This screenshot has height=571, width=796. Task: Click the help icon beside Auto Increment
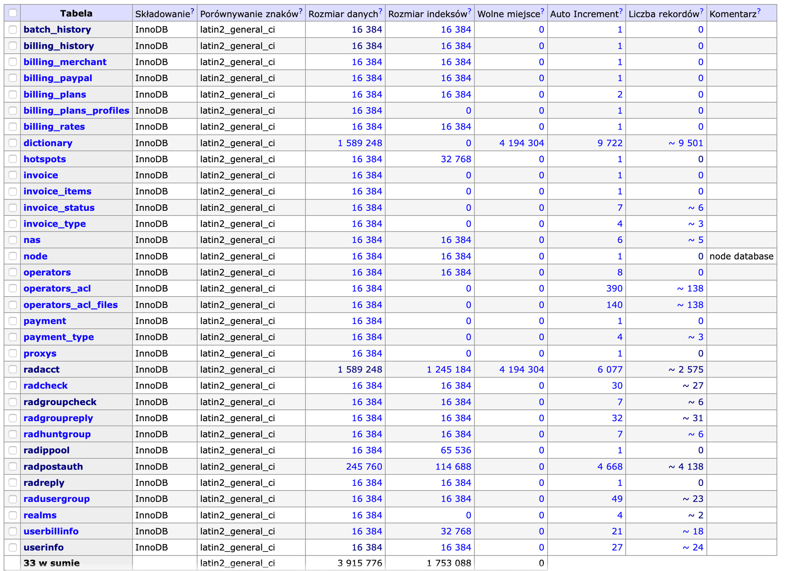(620, 11)
